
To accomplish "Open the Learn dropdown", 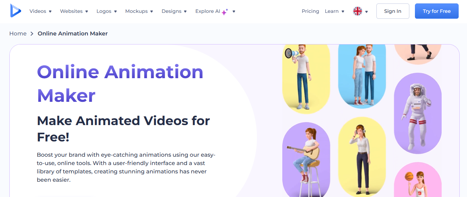I will click(335, 11).
